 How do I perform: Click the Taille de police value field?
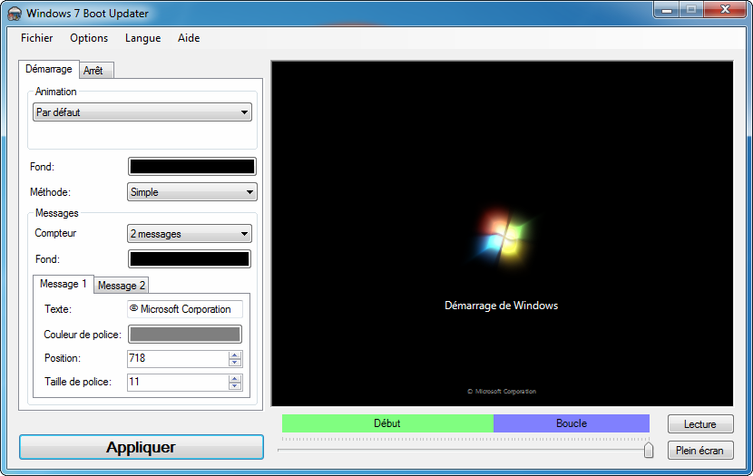[178, 382]
